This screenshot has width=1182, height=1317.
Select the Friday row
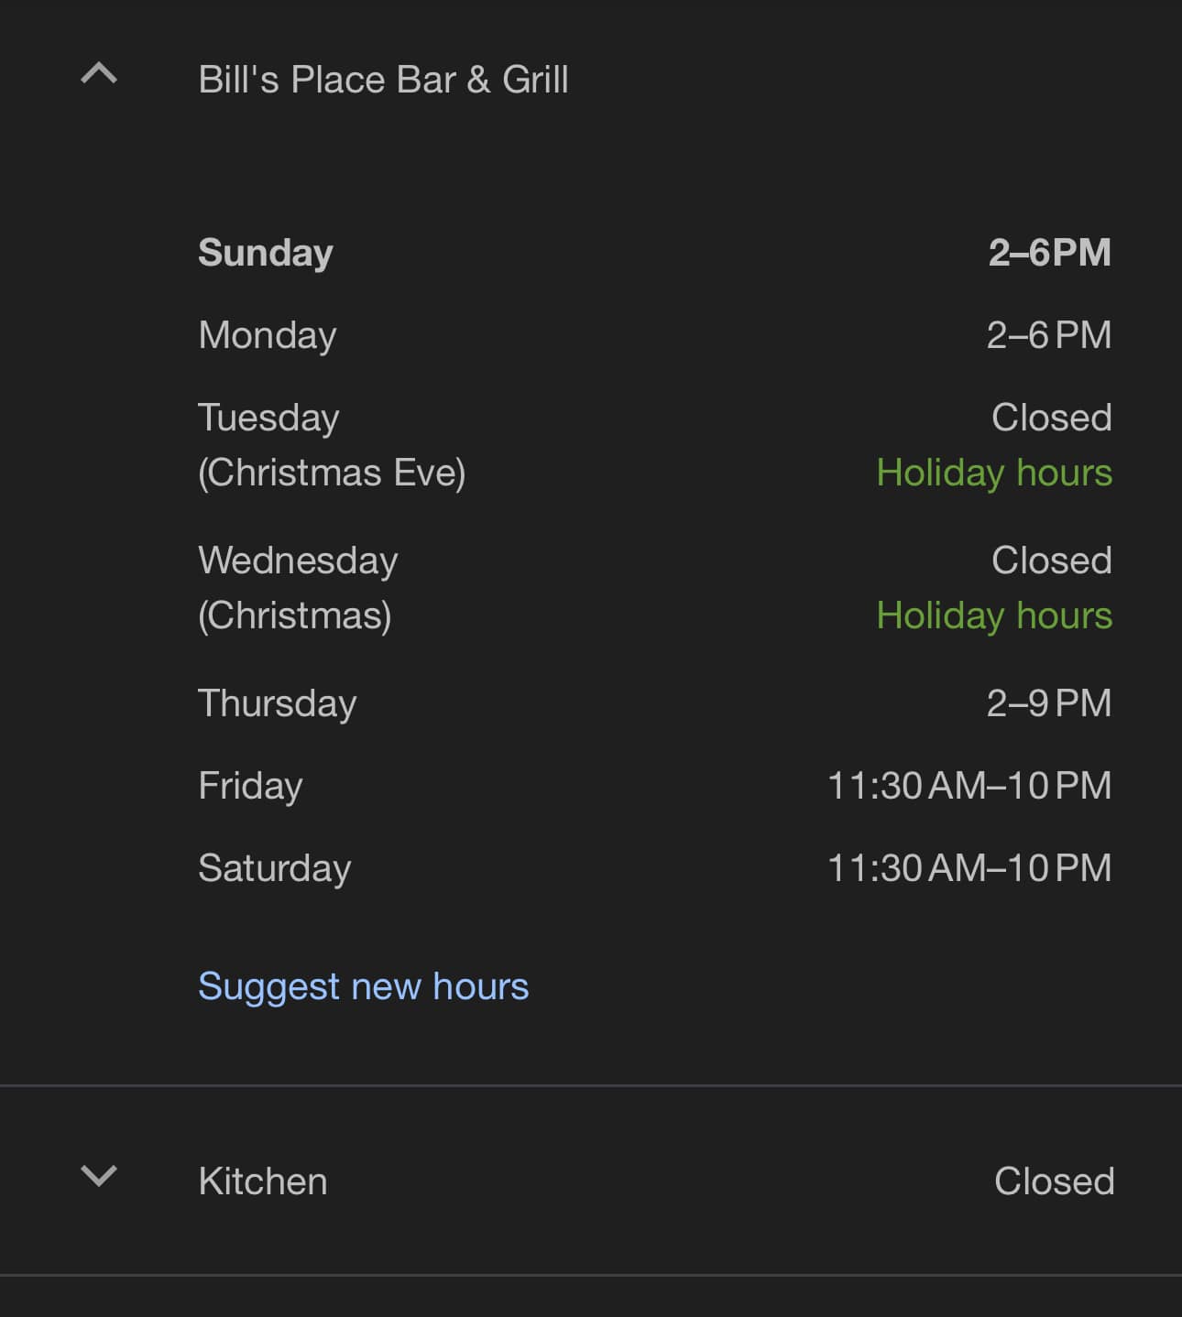click(x=655, y=786)
